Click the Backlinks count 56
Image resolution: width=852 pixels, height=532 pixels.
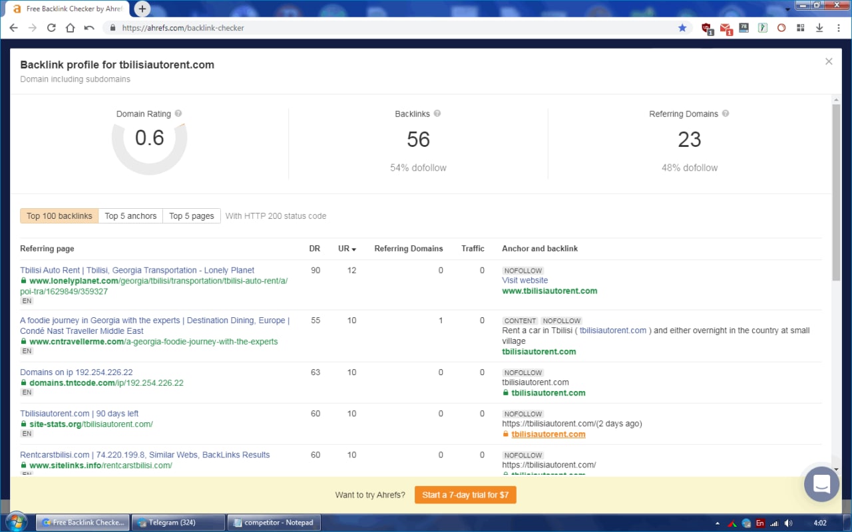click(418, 139)
